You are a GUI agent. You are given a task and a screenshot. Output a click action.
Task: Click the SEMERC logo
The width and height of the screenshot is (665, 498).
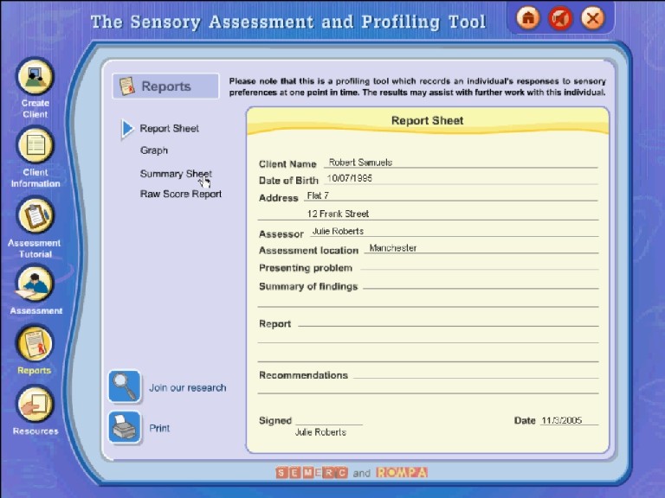click(312, 473)
